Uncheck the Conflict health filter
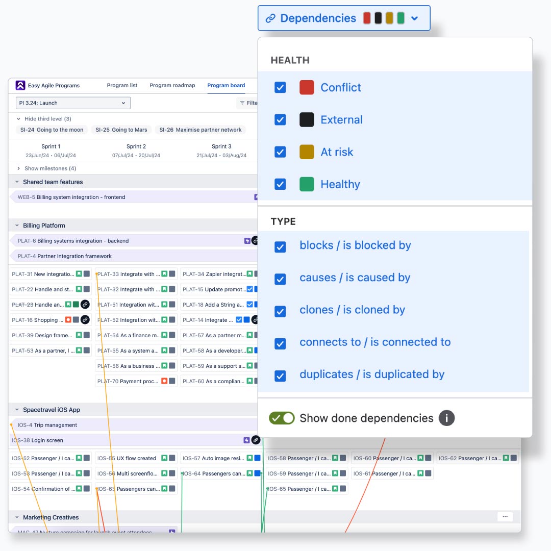 tap(280, 87)
